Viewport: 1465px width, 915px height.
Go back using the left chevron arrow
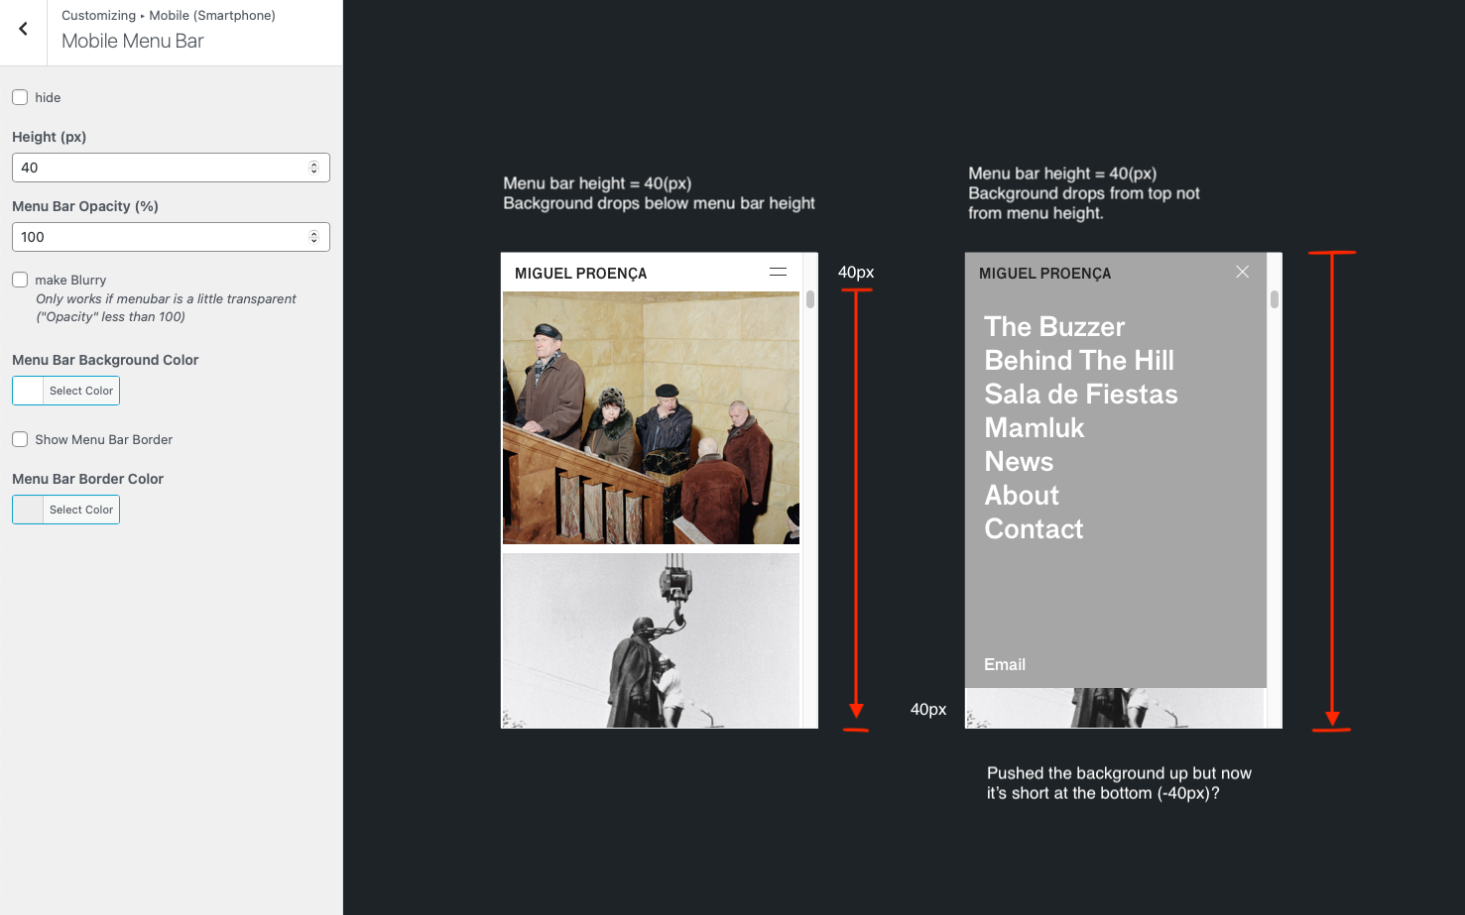coord(24,30)
